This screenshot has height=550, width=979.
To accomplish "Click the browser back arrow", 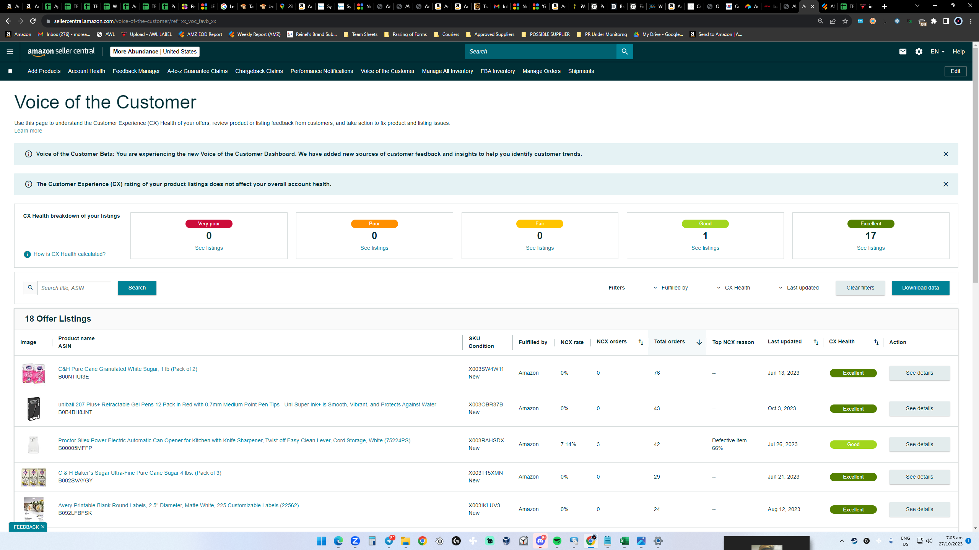I will click(x=8, y=21).
